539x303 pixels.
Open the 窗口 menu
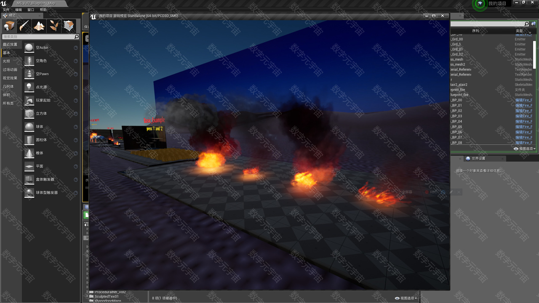[x=31, y=10]
